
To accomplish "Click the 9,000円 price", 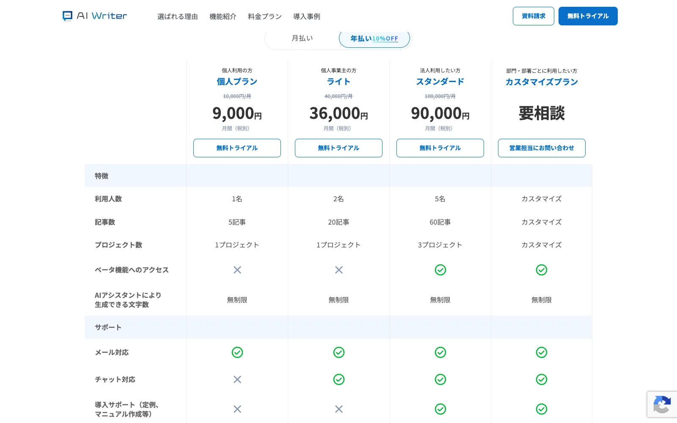I will (x=237, y=113).
